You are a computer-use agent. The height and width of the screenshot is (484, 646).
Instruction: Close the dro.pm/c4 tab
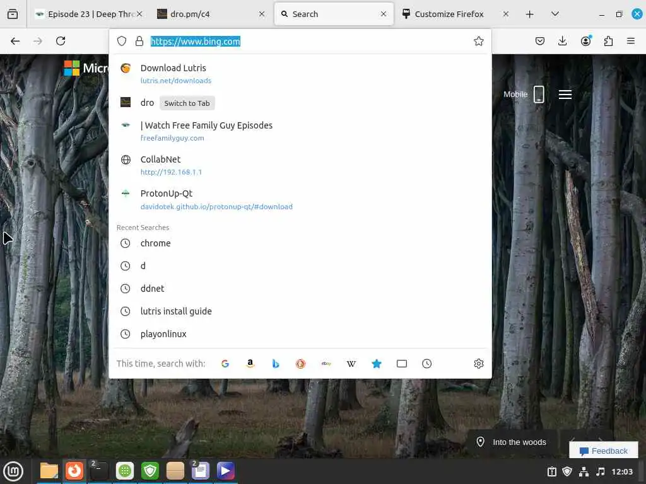point(262,14)
